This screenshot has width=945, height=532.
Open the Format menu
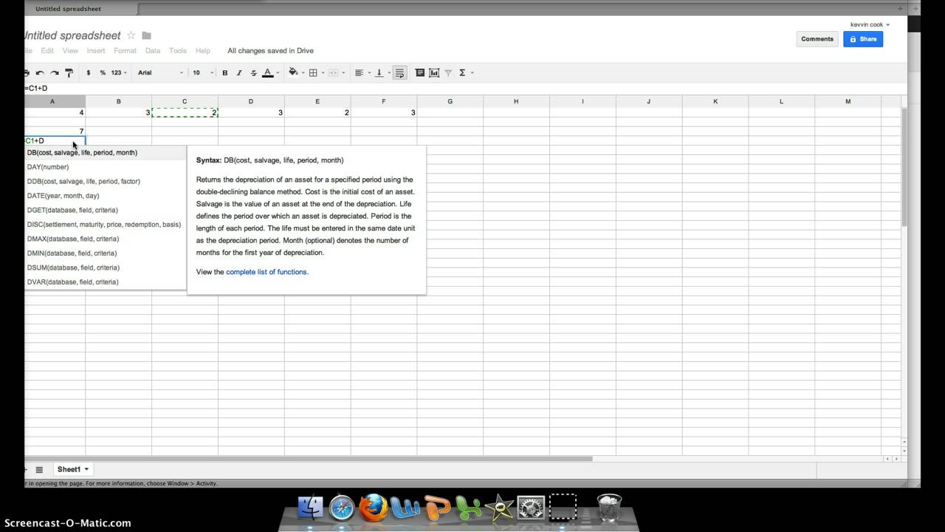coord(125,51)
